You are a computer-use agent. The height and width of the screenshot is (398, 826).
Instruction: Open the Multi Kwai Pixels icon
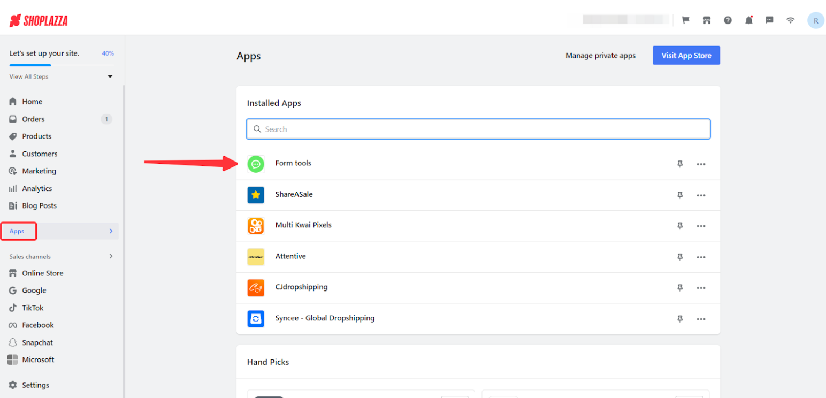point(256,226)
